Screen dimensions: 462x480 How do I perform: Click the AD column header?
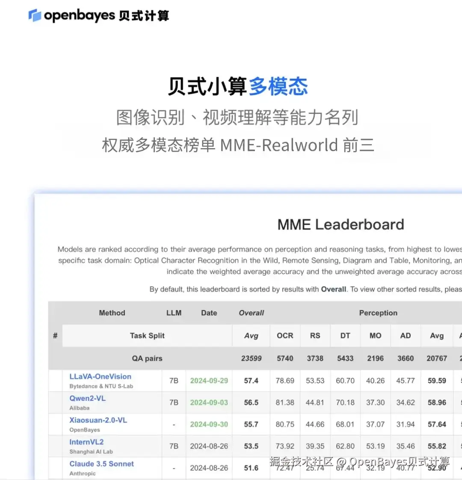click(406, 336)
